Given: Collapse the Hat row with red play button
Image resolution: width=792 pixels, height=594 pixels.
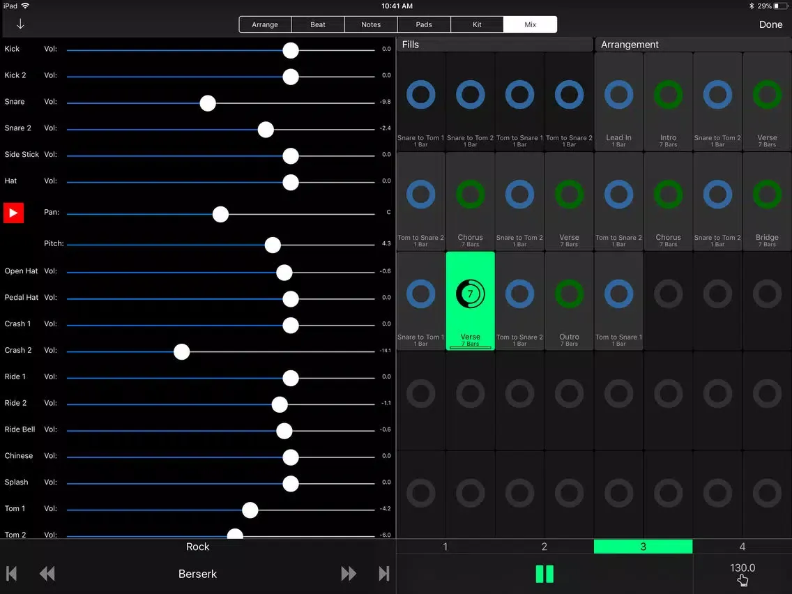Looking at the screenshot, I should pos(14,213).
